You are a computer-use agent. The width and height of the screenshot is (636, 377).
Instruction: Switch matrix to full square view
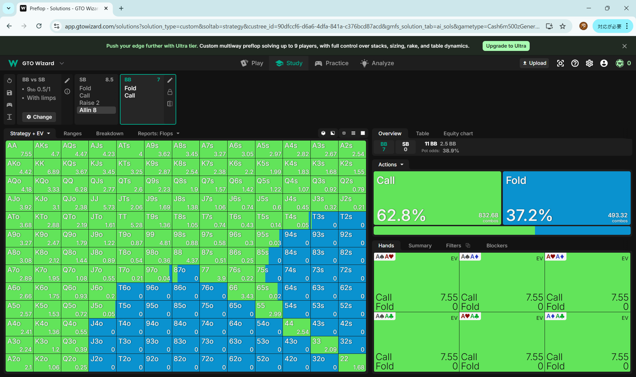pyautogui.click(x=363, y=133)
